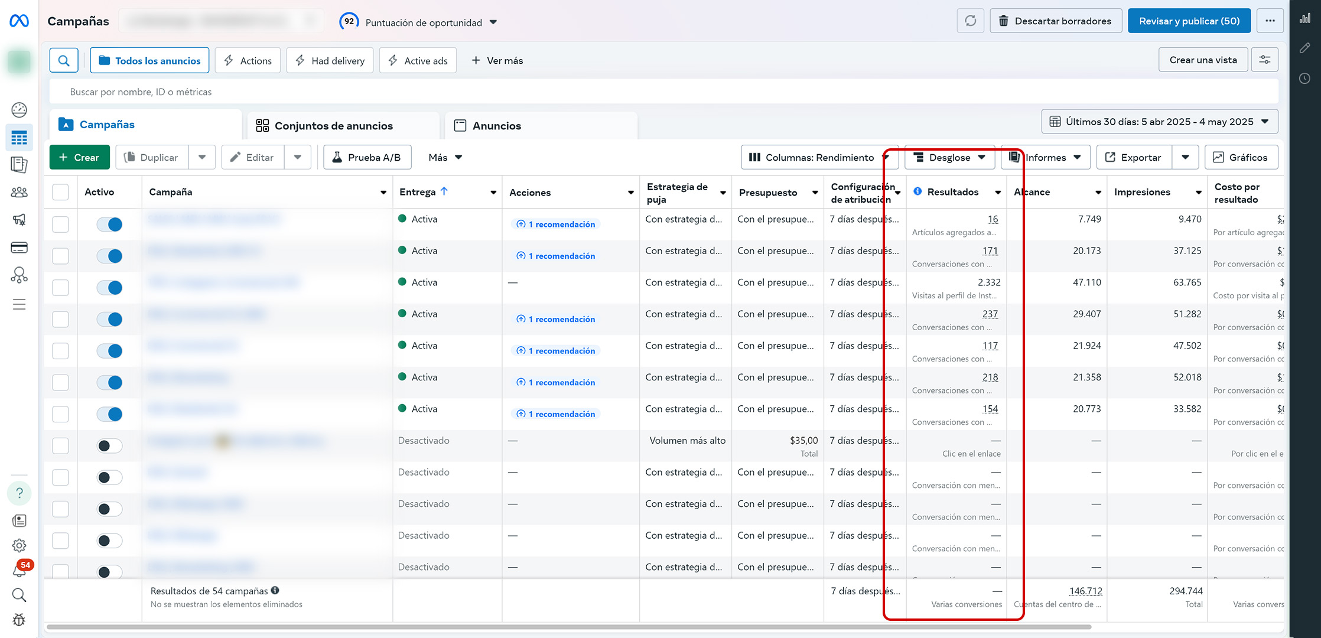Switch to the Campañas tab
The height and width of the screenshot is (638, 1321).
pyautogui.click(x=145, y=125)
